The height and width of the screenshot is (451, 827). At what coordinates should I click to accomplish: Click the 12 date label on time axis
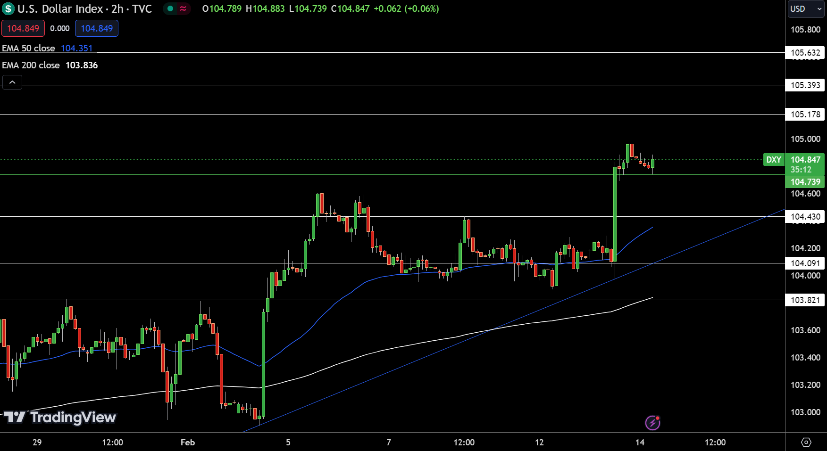539,442
